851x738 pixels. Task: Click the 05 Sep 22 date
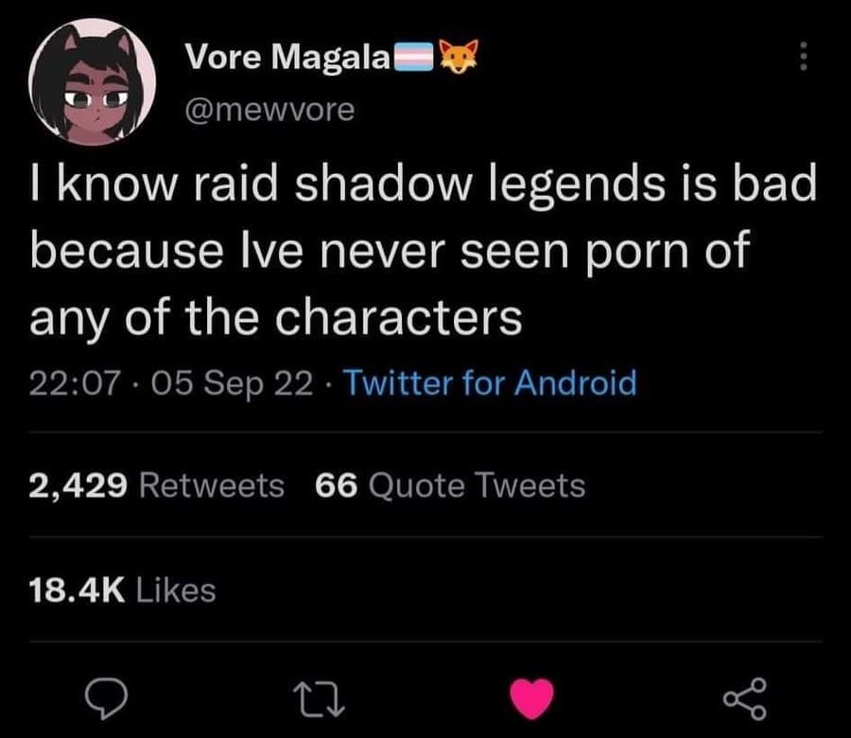(232, 383)
